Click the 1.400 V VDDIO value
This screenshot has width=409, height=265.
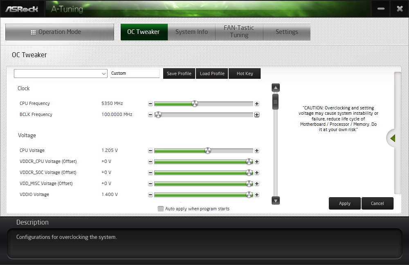(x=110, y=194)
